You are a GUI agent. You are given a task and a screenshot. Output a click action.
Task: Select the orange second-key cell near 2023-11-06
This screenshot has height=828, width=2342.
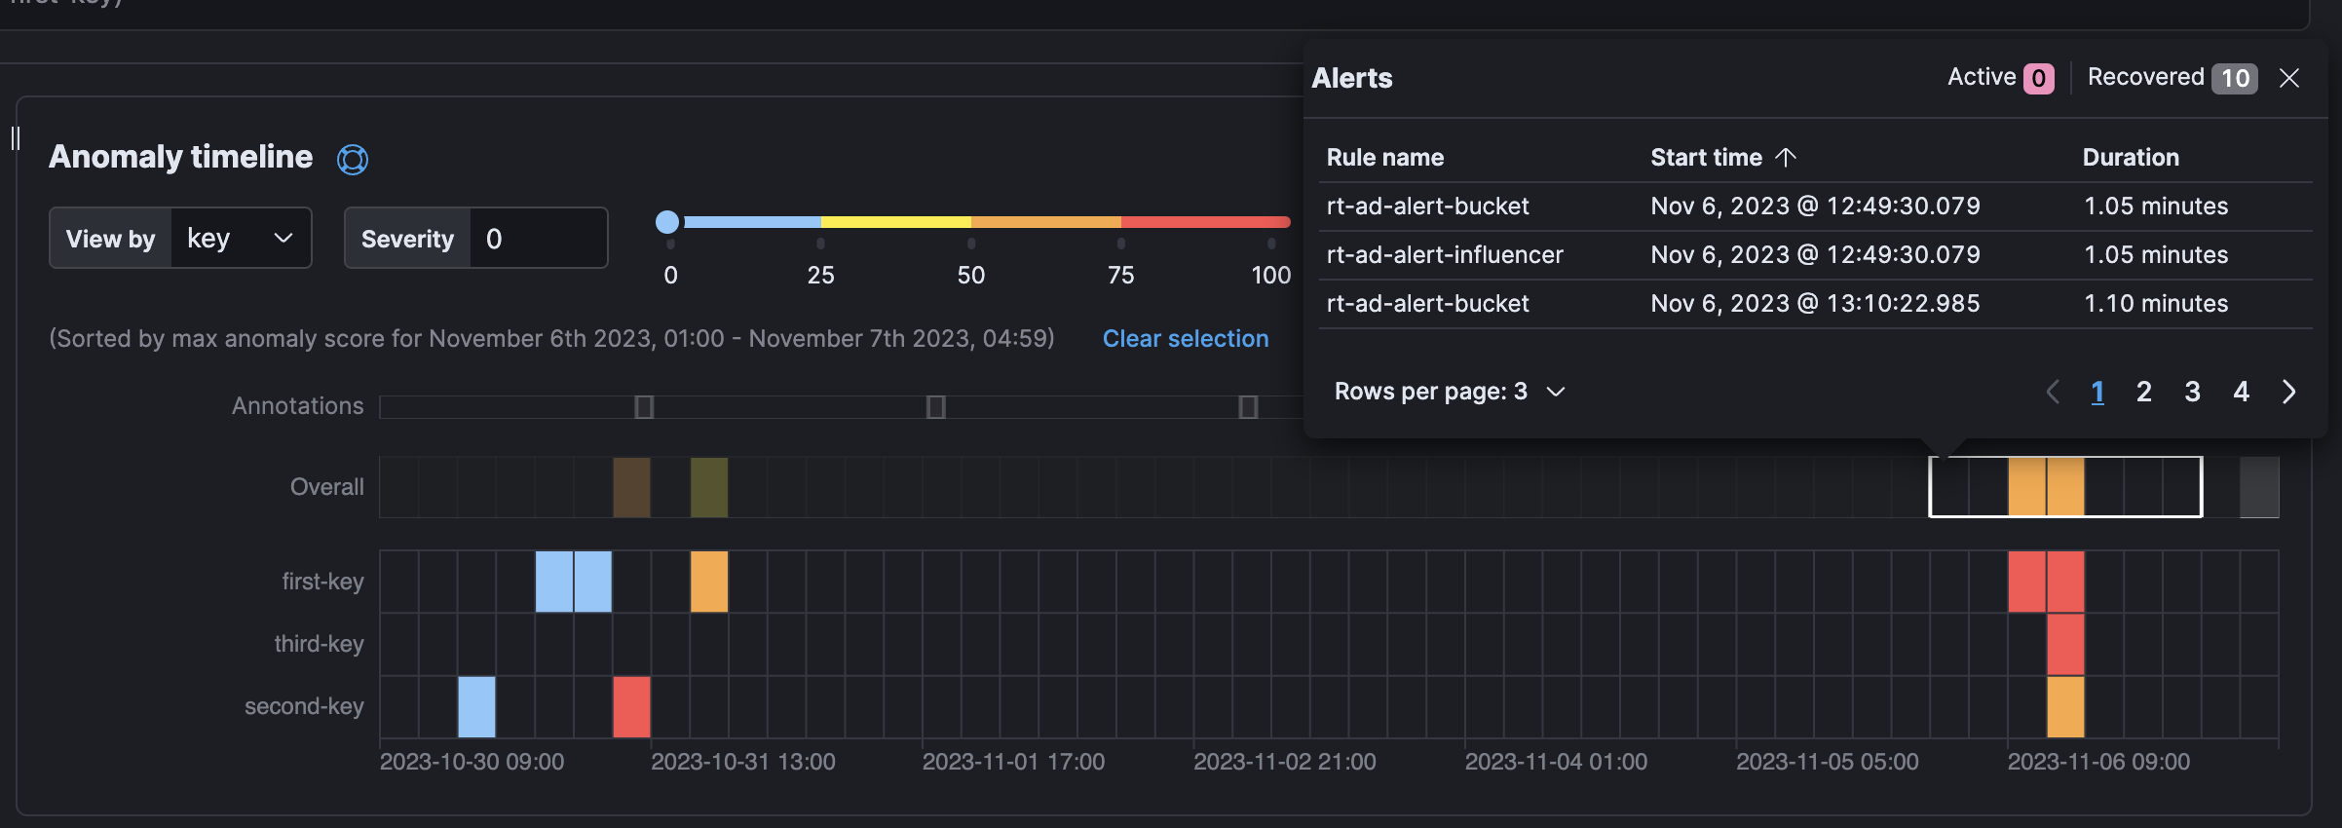tap(2065, 706)
